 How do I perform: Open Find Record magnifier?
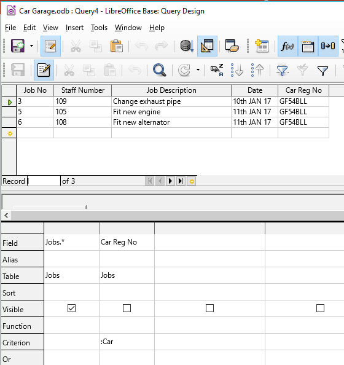160,70
